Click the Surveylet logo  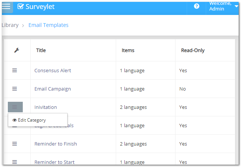tap(36, 7)
